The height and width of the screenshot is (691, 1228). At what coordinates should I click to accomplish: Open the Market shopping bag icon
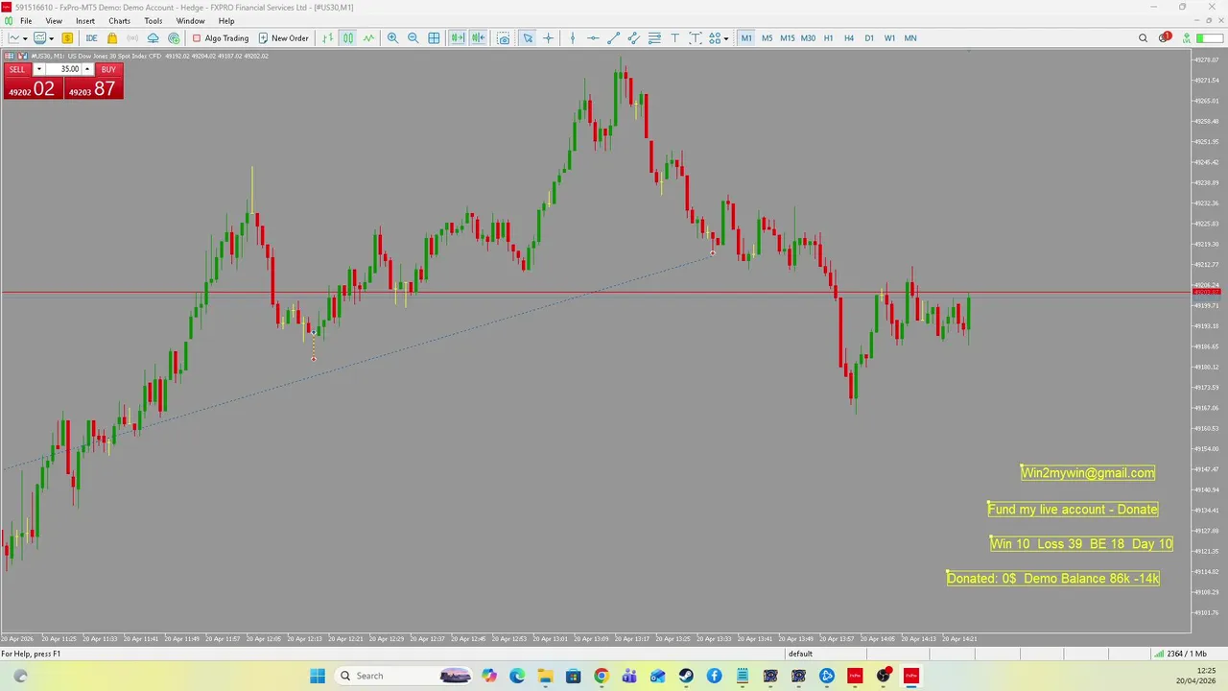tap(112, 38)
